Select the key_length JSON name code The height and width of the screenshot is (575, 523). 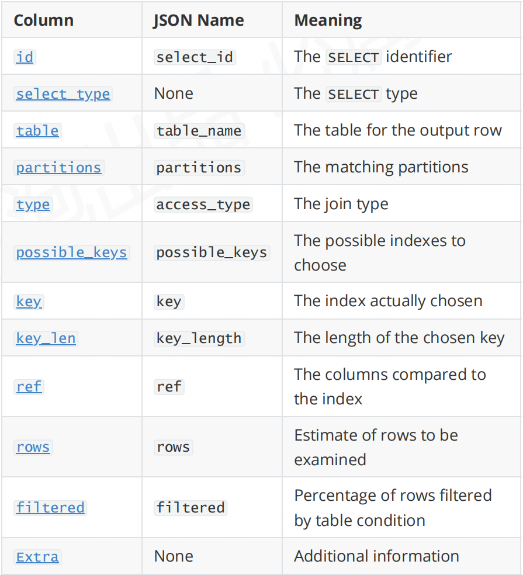click(x=199, y=338)
